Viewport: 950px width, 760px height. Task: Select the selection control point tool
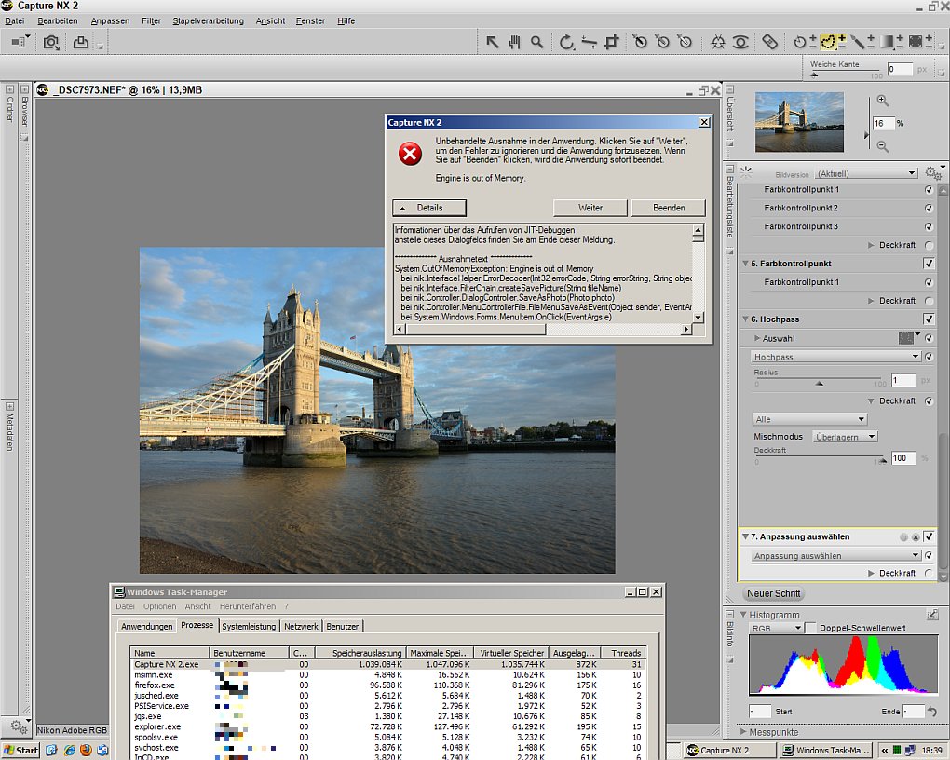click(x=805, y=42)
